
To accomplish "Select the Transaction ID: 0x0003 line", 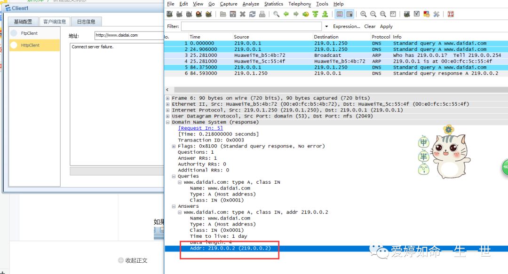I will [211, 140].
